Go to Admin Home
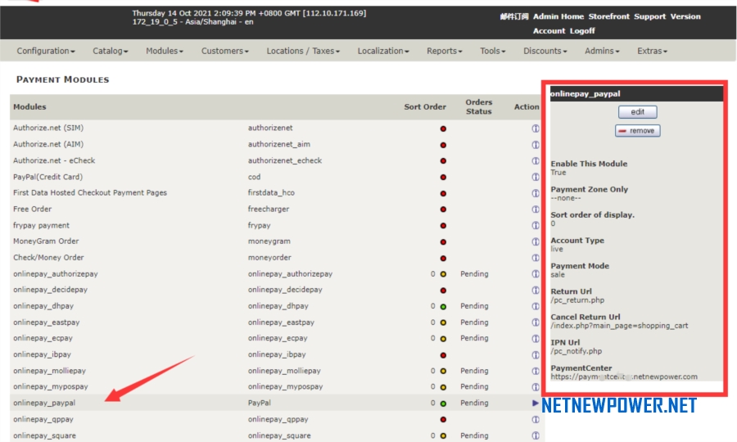 [x=558, y=16]
